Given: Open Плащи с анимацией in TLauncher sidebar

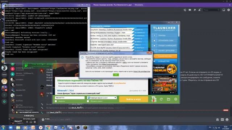Looking at the screenshot, I should [164, 45].
